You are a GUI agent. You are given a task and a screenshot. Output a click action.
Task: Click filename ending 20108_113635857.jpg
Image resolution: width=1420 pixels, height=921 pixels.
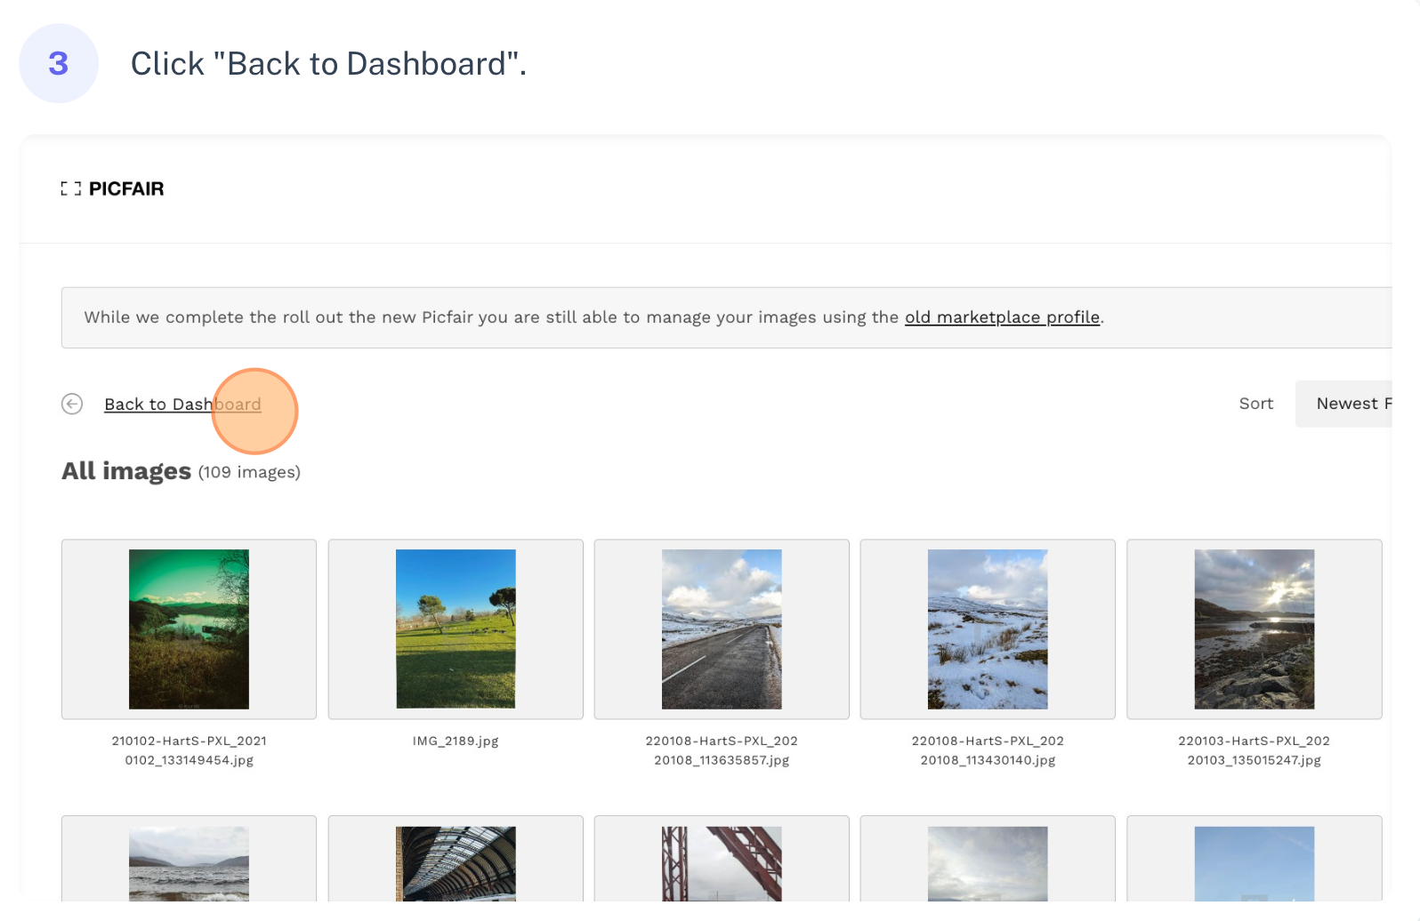[722, 750]
